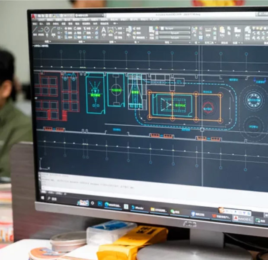This screenshot has width=268, height=260.
Task: Click the Array tool in Modify panel
Action: [86, 37]
